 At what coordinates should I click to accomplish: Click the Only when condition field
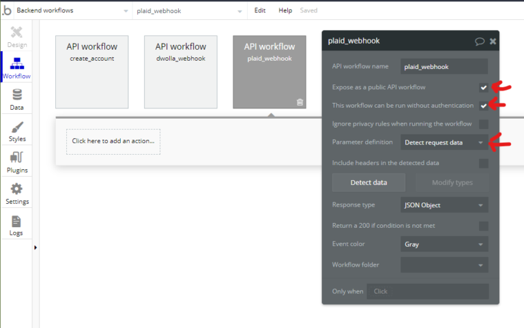[428, 291]
